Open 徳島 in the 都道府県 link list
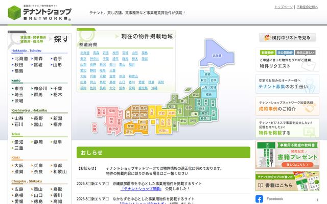Screen dimensions: 327x204 tap(151, 82)
